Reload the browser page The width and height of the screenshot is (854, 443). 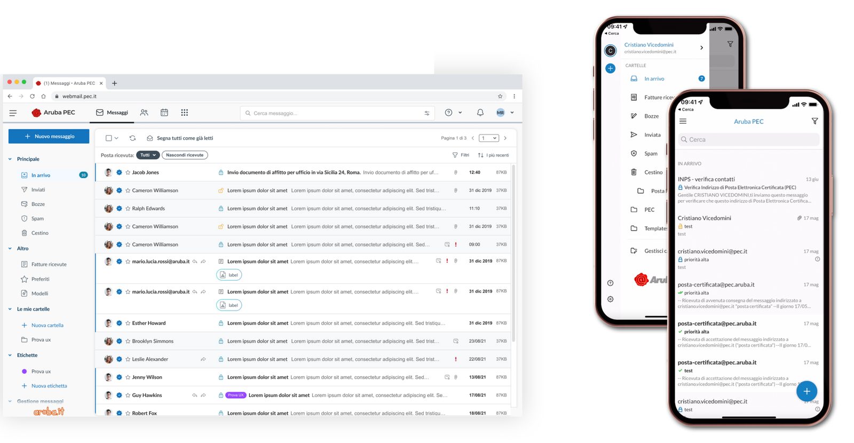(x=32, y=97)
